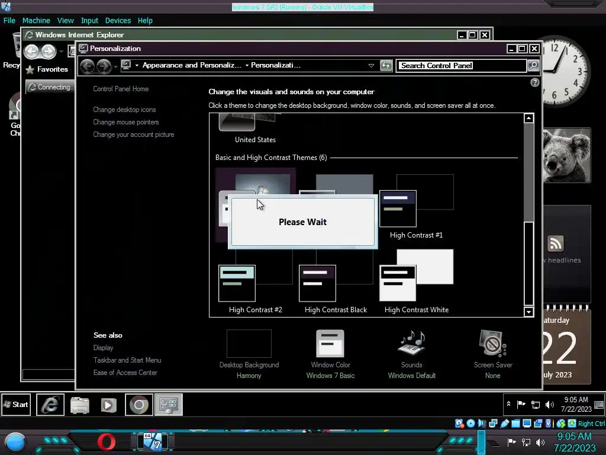Expand the Personalization breadcrumb arrow
This screenshot has height=455, width=606.
pos(247,65)
